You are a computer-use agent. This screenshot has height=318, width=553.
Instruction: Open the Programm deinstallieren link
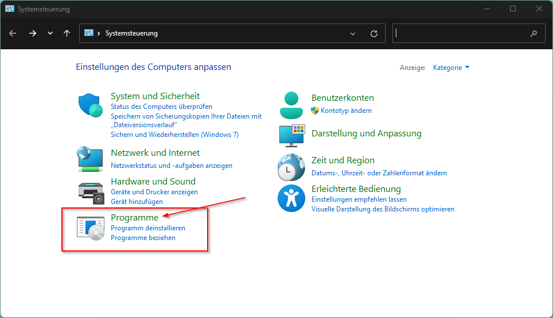point(148,228)
